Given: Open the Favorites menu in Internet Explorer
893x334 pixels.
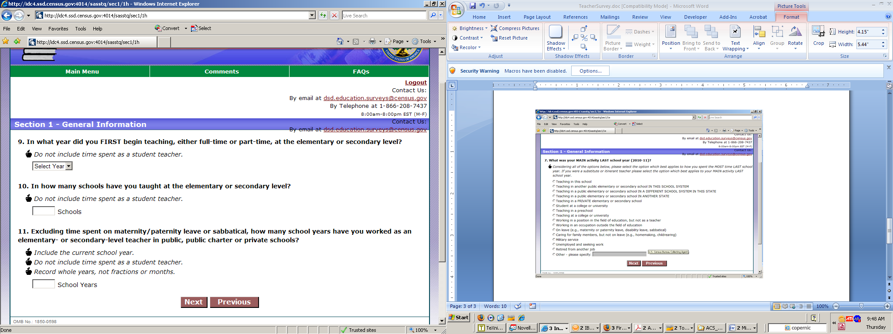Looking at the screenshot, I should coord(58,29).
